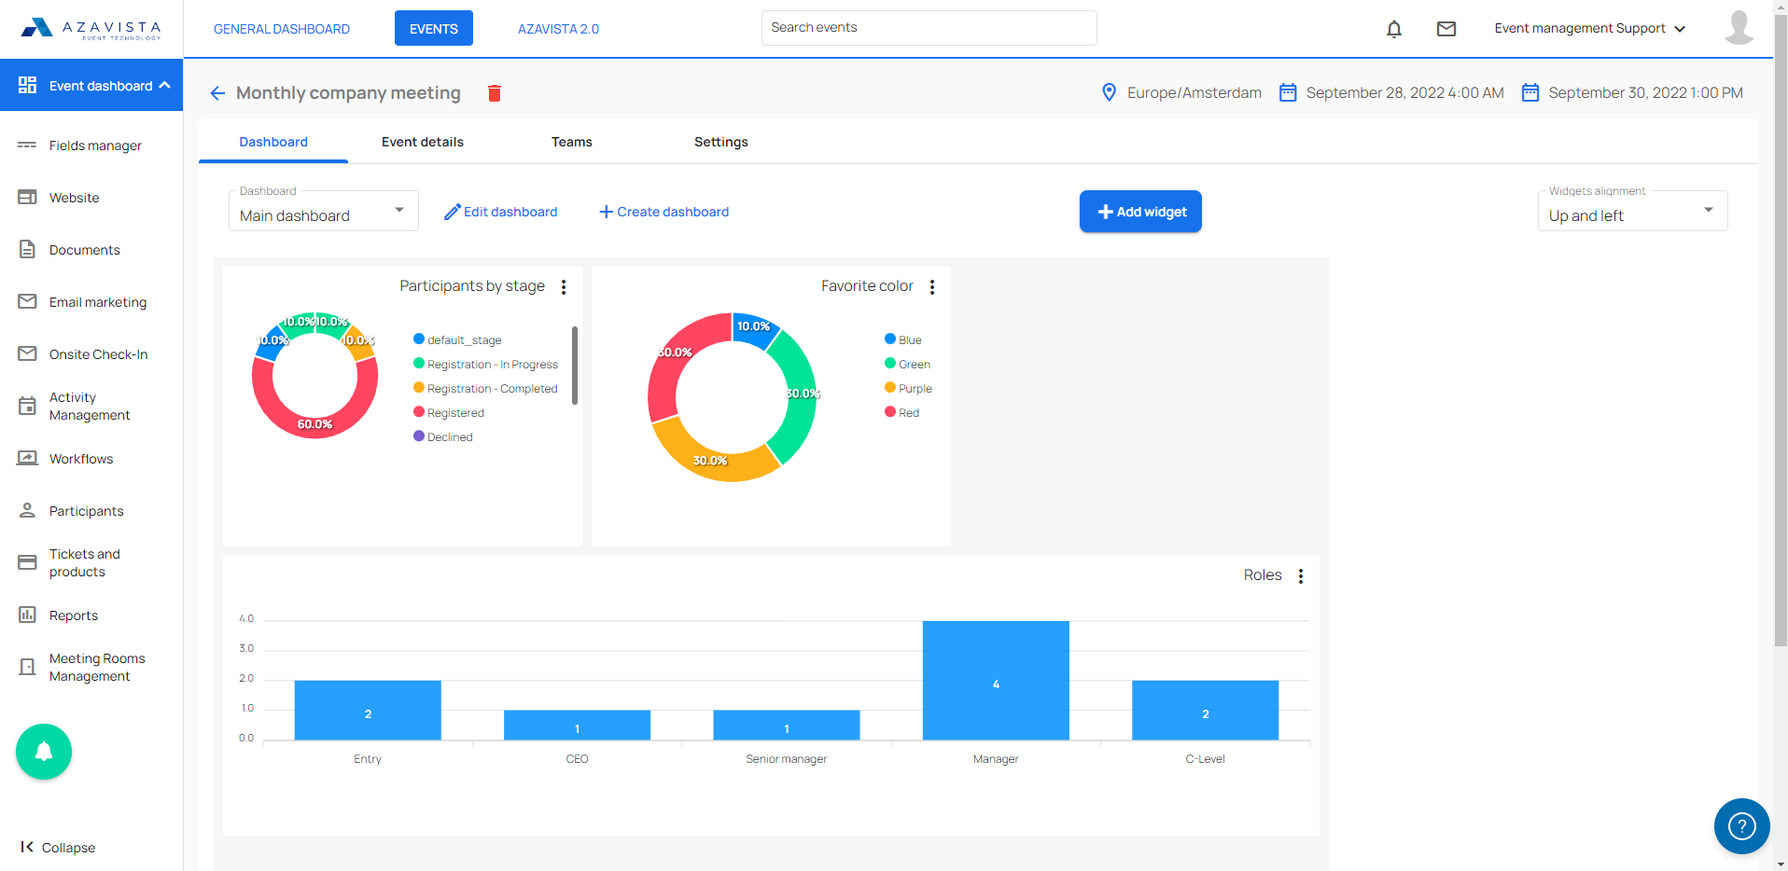Toggle Declined legend entry
Viewport: 1788px width, 871px height.
pos(443,436)
